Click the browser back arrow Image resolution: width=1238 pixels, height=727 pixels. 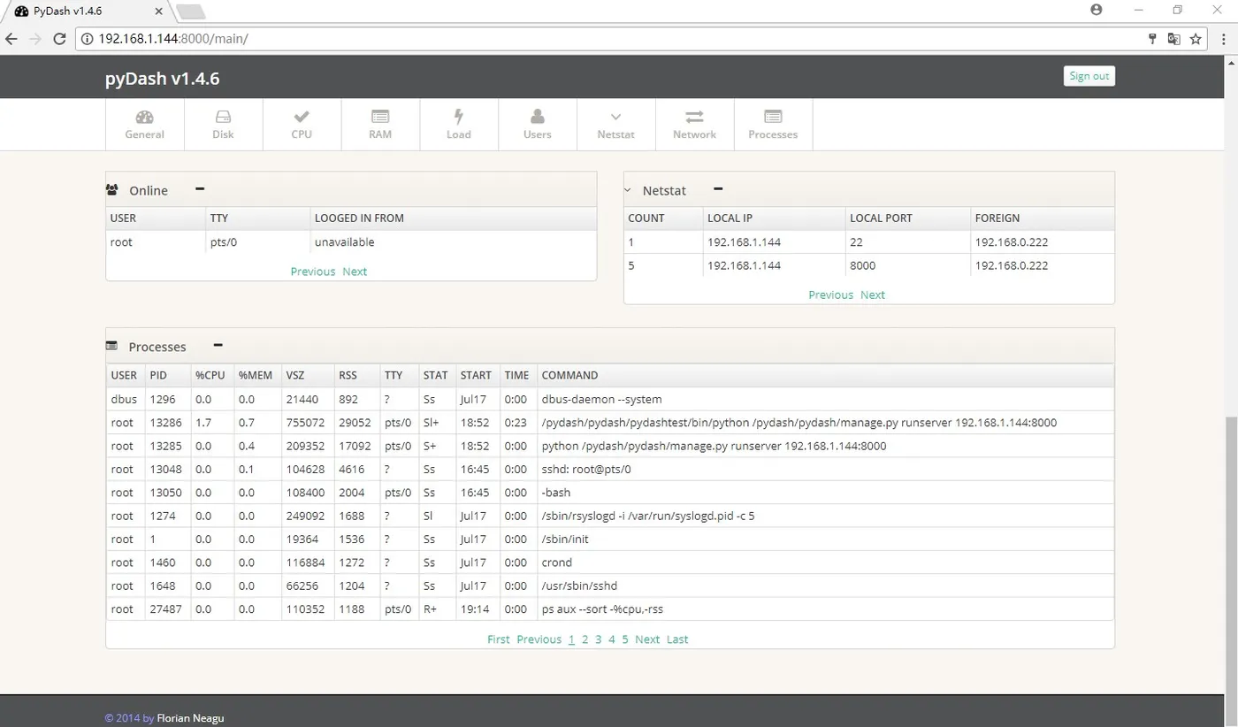pyautogui.click(x=11, y=39)
